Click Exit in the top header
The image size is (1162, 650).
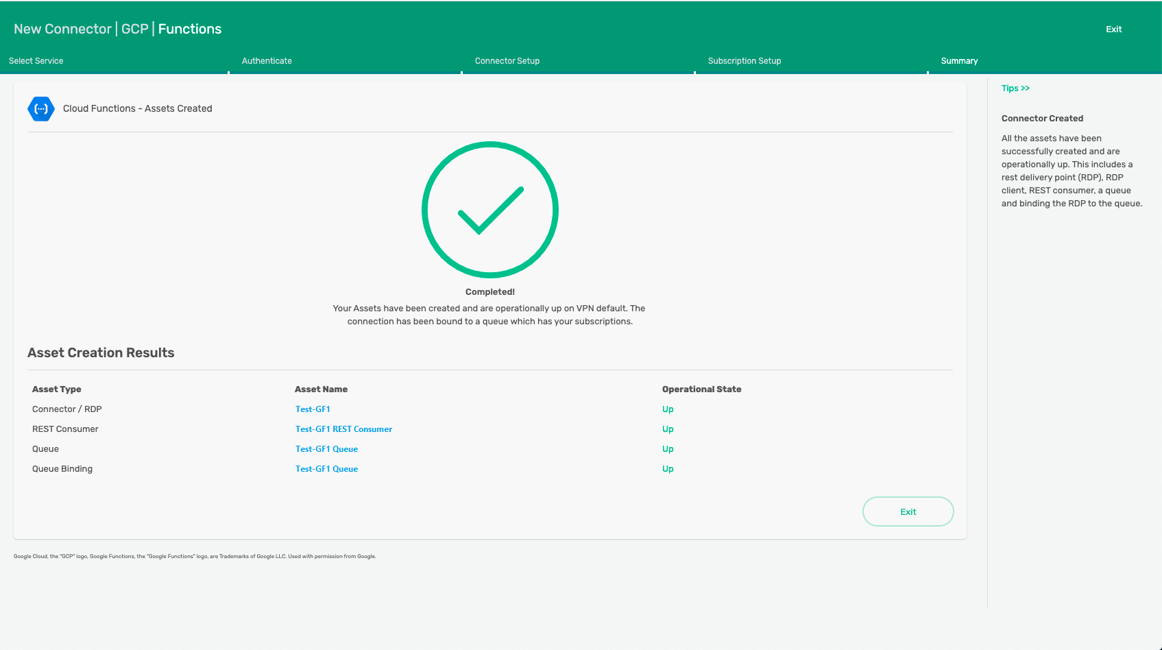coord(1113,29)
